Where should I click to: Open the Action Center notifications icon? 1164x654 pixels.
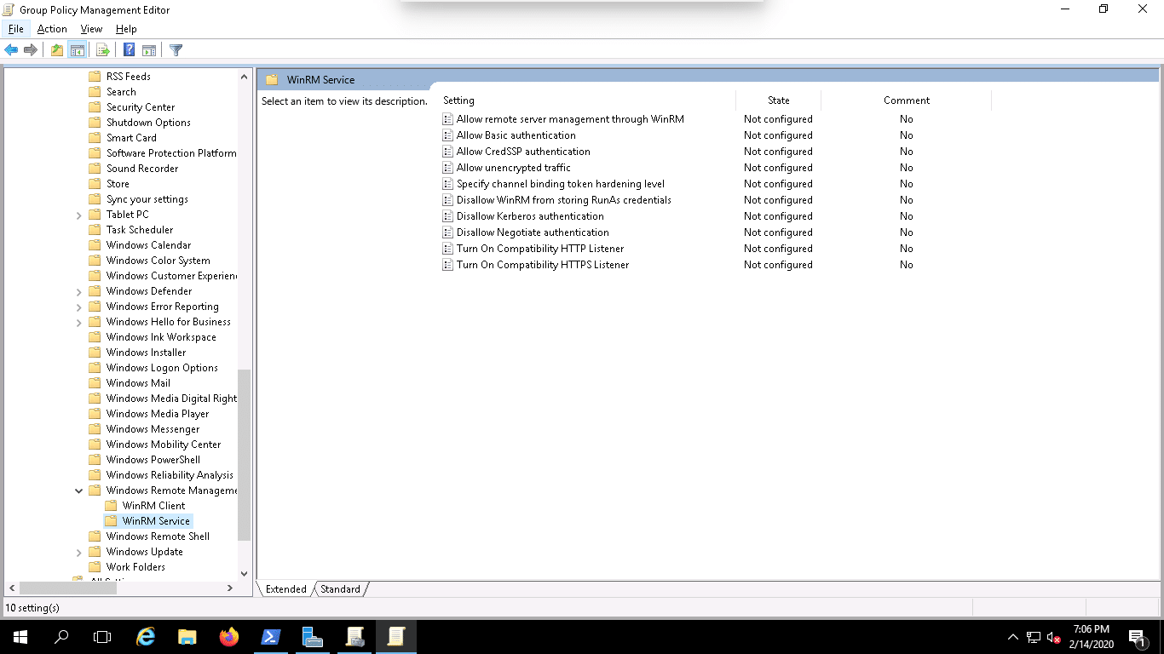1136,637
